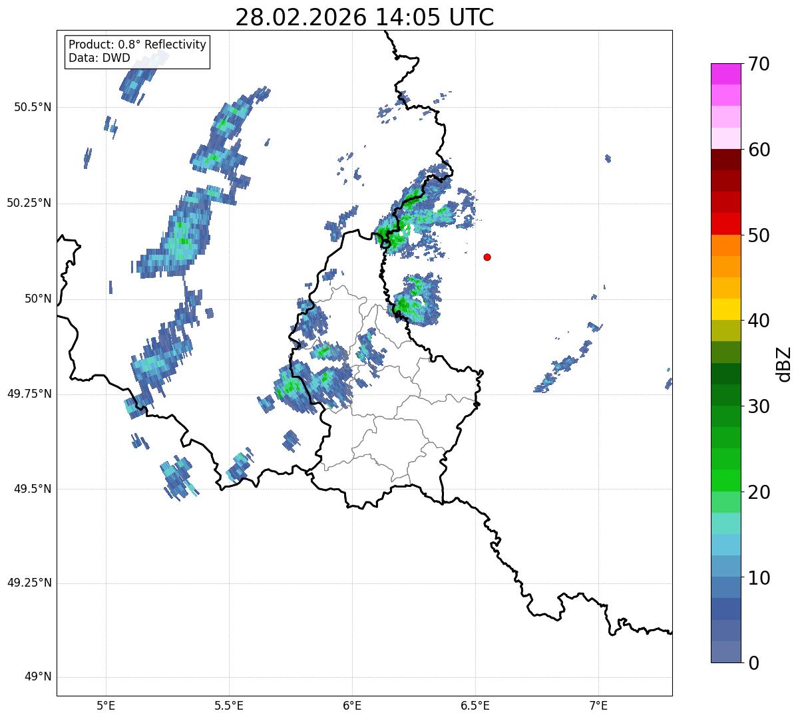Click latitude label 49°N
This screenshot has height=719, width=800.
[x=39, y=677]
